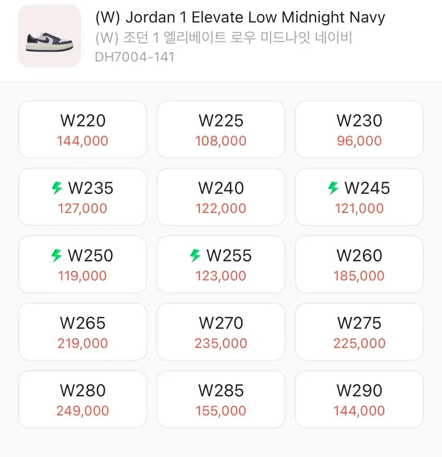Click the DH7004-141 model code

click(x=135, y=57)
